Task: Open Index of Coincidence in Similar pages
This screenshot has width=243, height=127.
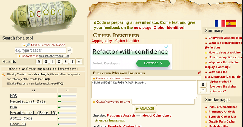Action: [x=223, y=107]
